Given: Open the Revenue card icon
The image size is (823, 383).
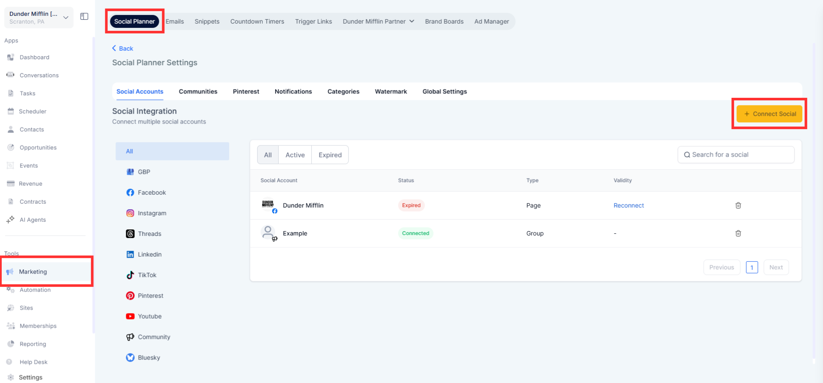Looking at the screenshot, I should pos(11,184).
